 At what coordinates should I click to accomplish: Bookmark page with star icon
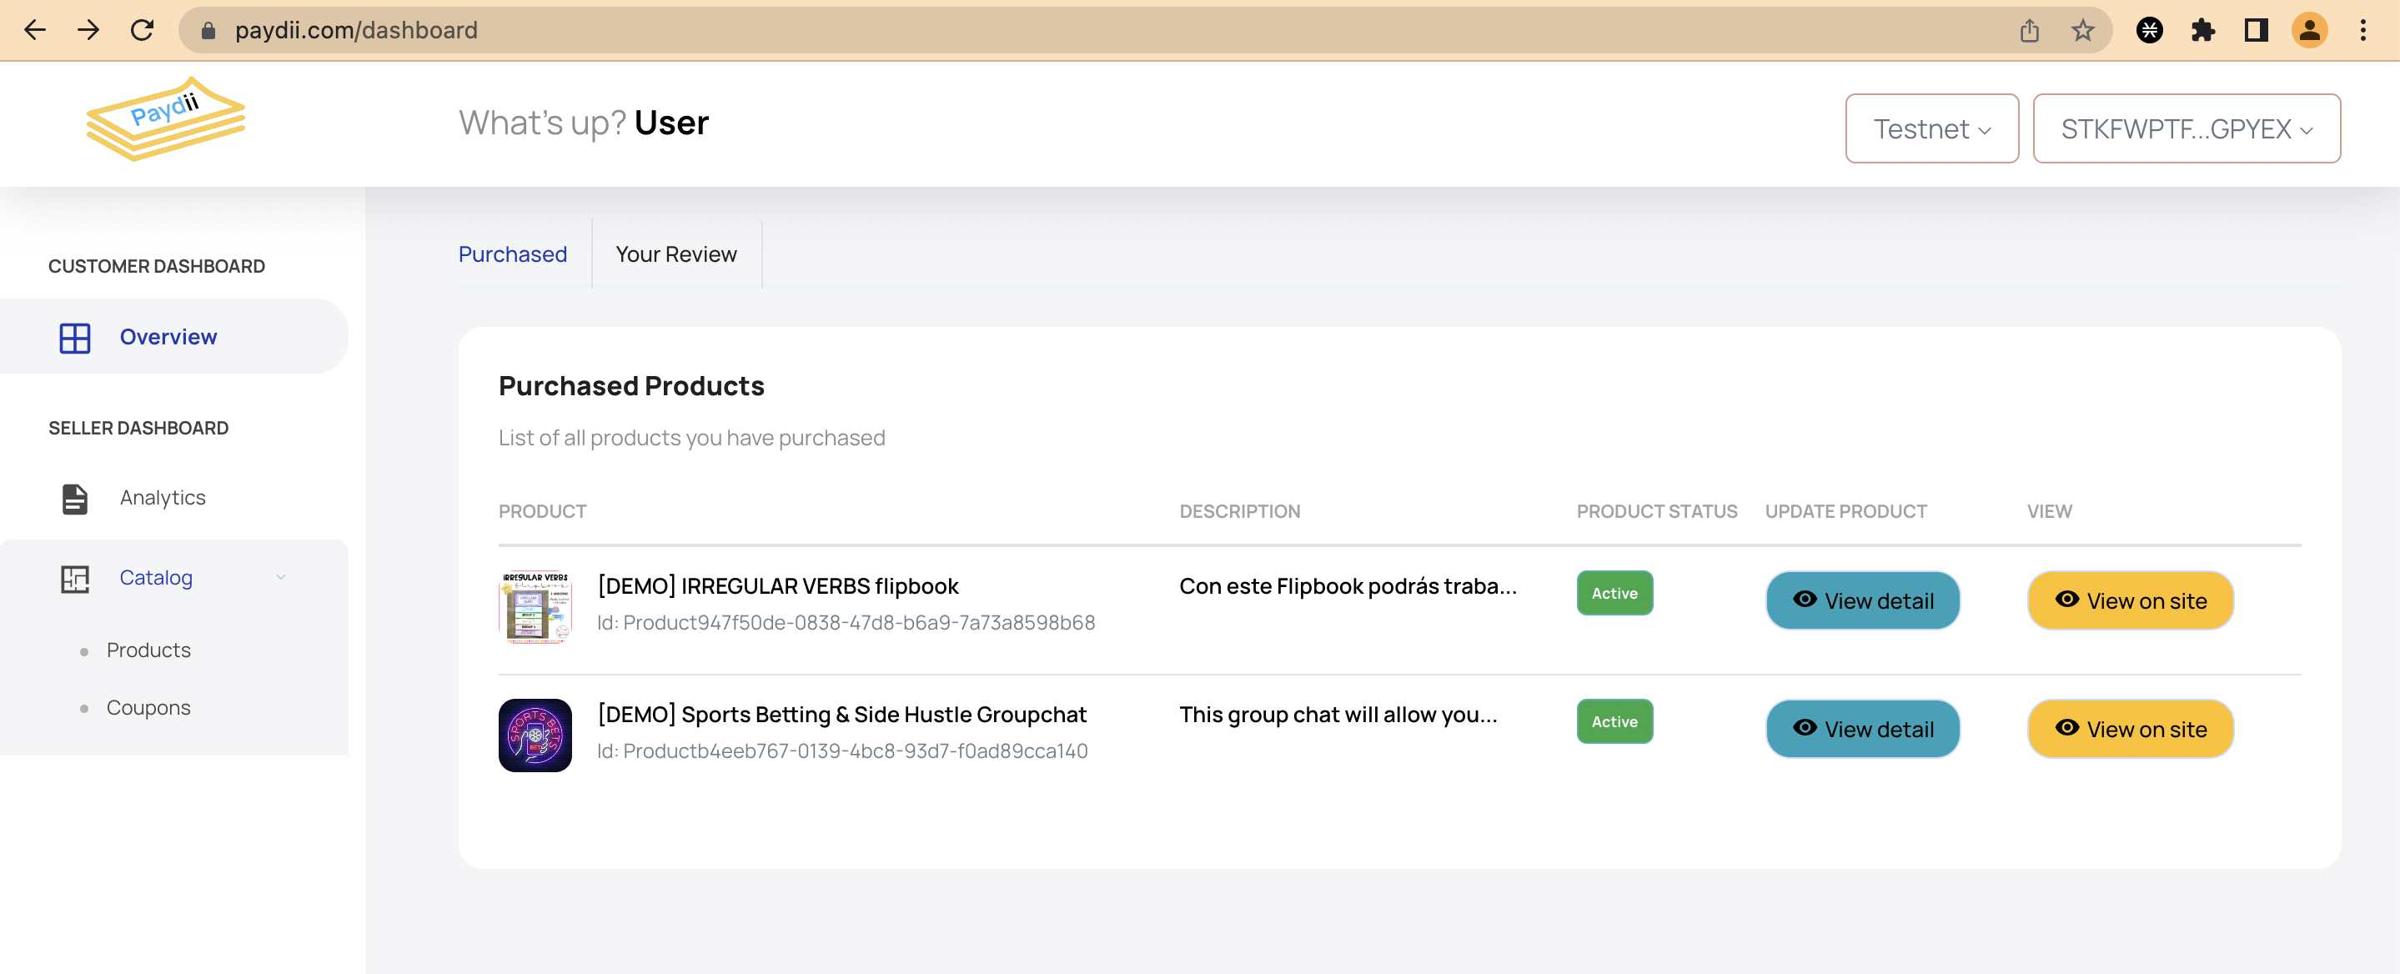2082,31
